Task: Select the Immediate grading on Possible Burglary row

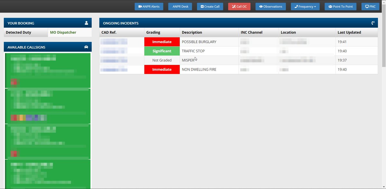Action: point(162,42)
